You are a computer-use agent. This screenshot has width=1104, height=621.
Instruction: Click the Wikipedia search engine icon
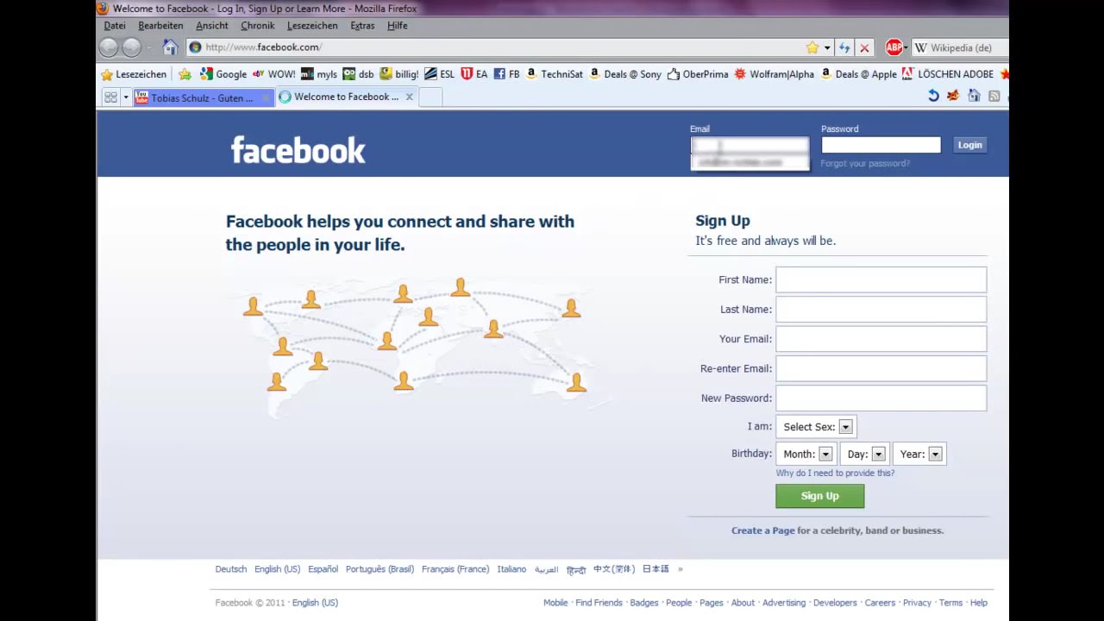click(921, 47)
